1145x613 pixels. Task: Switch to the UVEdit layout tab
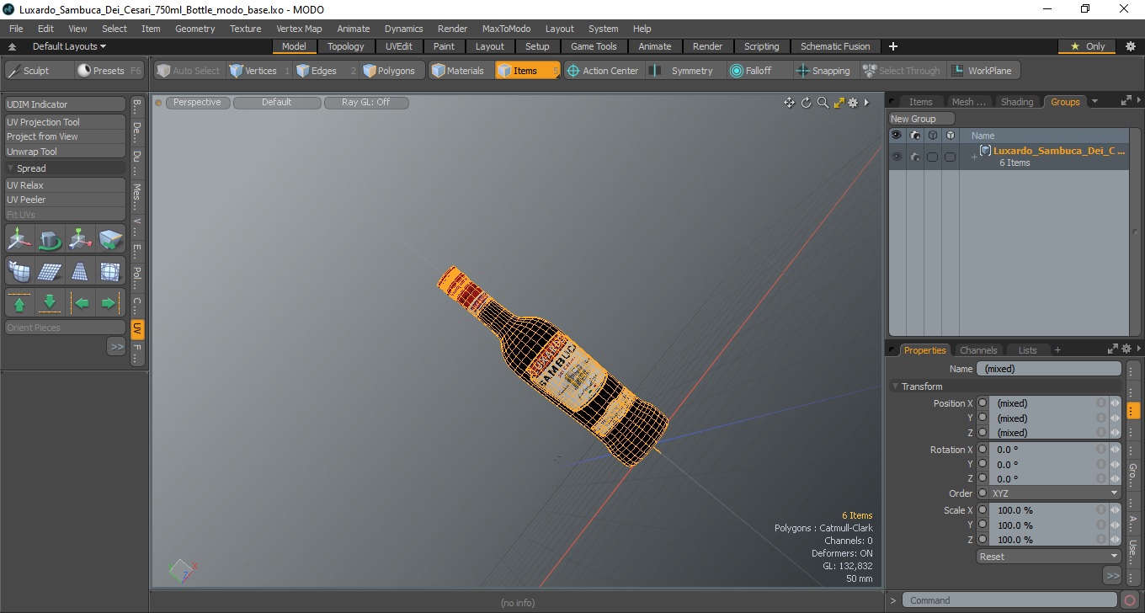coord(399,46)
